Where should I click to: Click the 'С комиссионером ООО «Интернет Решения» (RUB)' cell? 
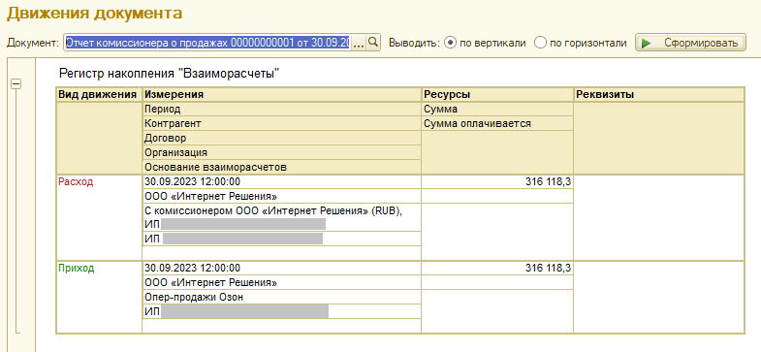pyautogui.click(x=282, y=217)
